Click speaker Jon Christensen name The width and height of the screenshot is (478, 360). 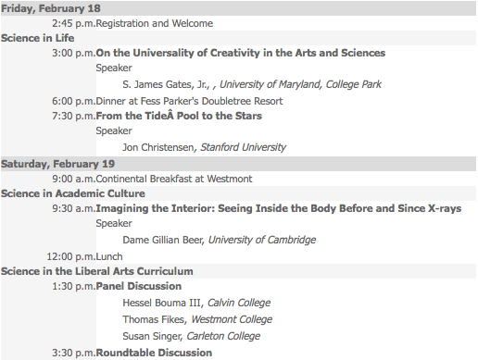[158, 147]
